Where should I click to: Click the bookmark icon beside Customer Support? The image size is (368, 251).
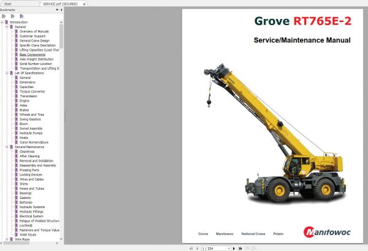click(16, 36)
